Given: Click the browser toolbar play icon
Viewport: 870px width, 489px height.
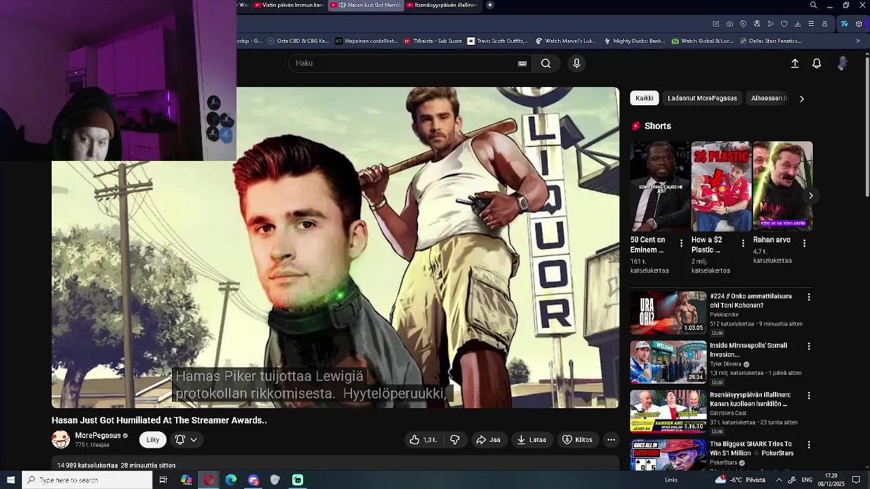Looking at the screenshot, I should point(770,24).
